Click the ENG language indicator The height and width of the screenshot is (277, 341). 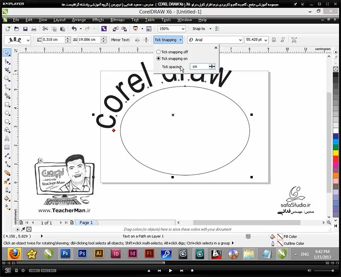(305, 254)
